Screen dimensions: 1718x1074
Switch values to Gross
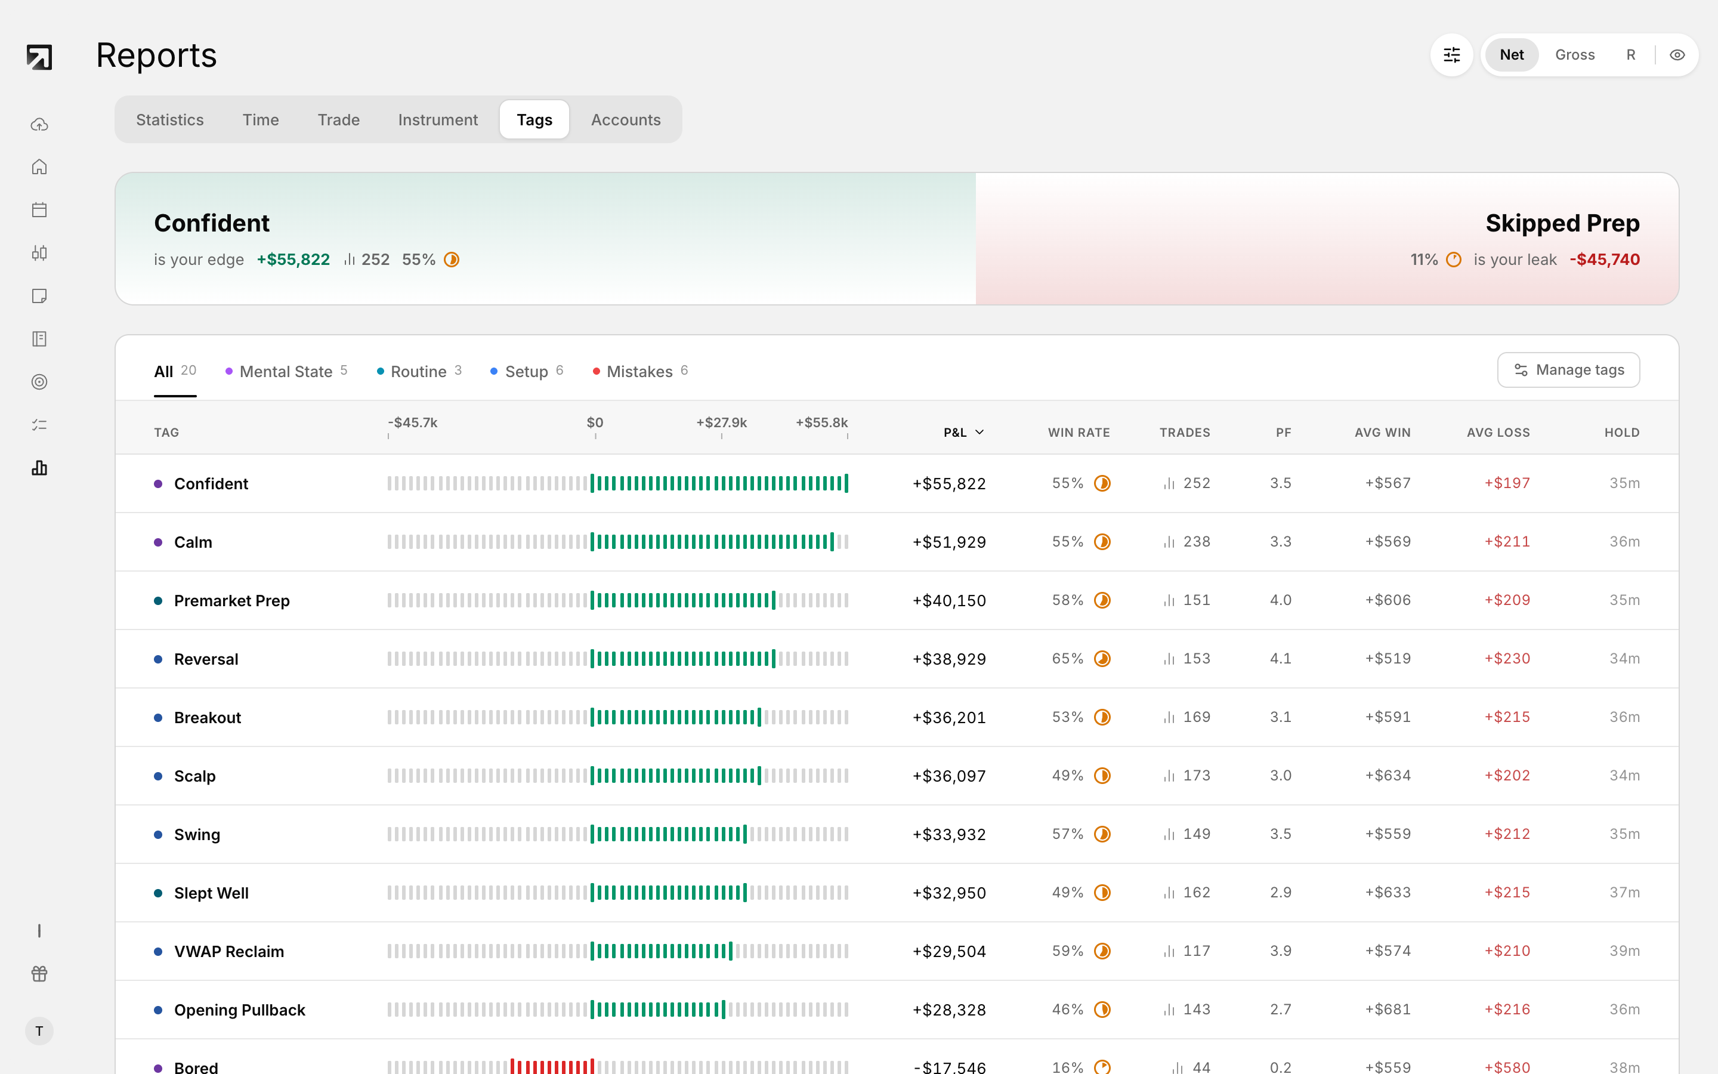(x=1575, y=55)
